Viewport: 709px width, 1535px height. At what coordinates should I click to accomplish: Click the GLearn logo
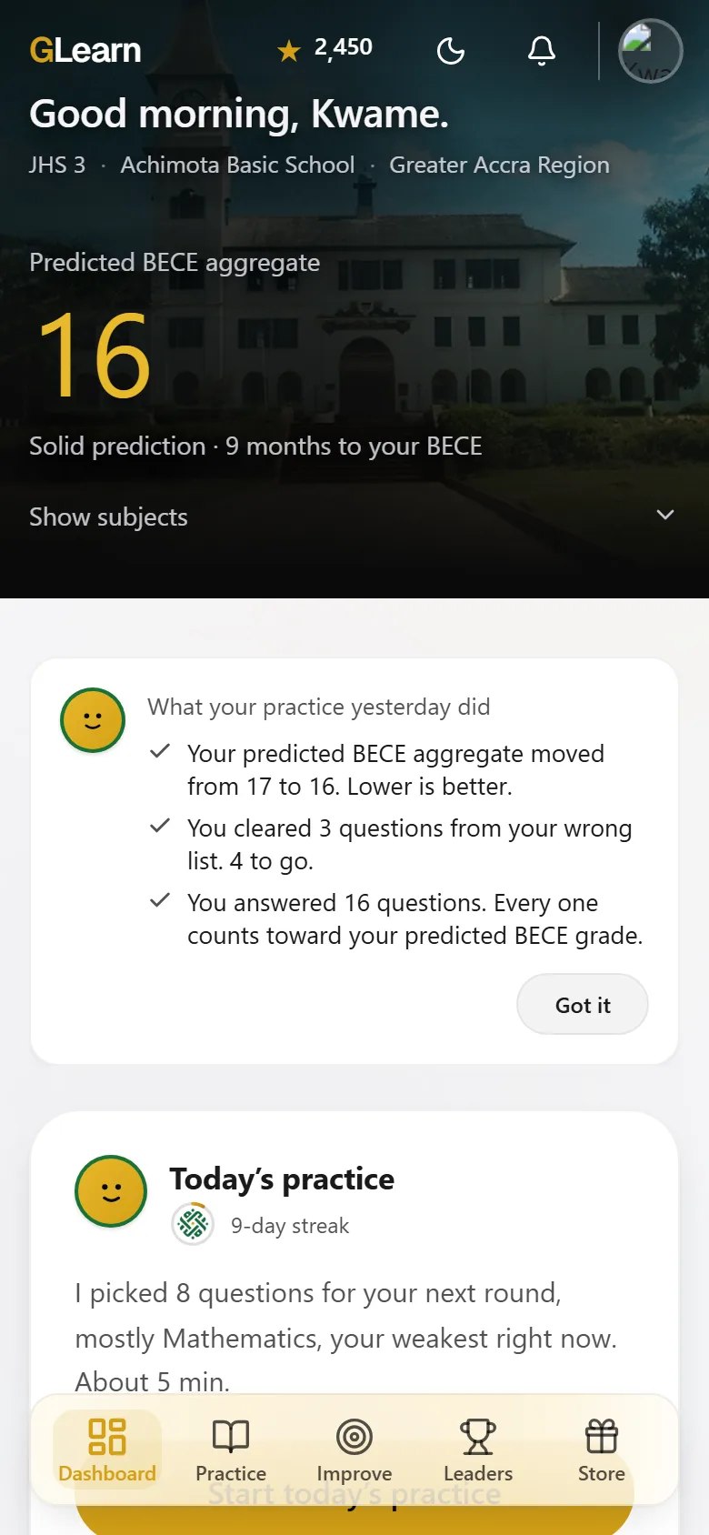(85, 50)
